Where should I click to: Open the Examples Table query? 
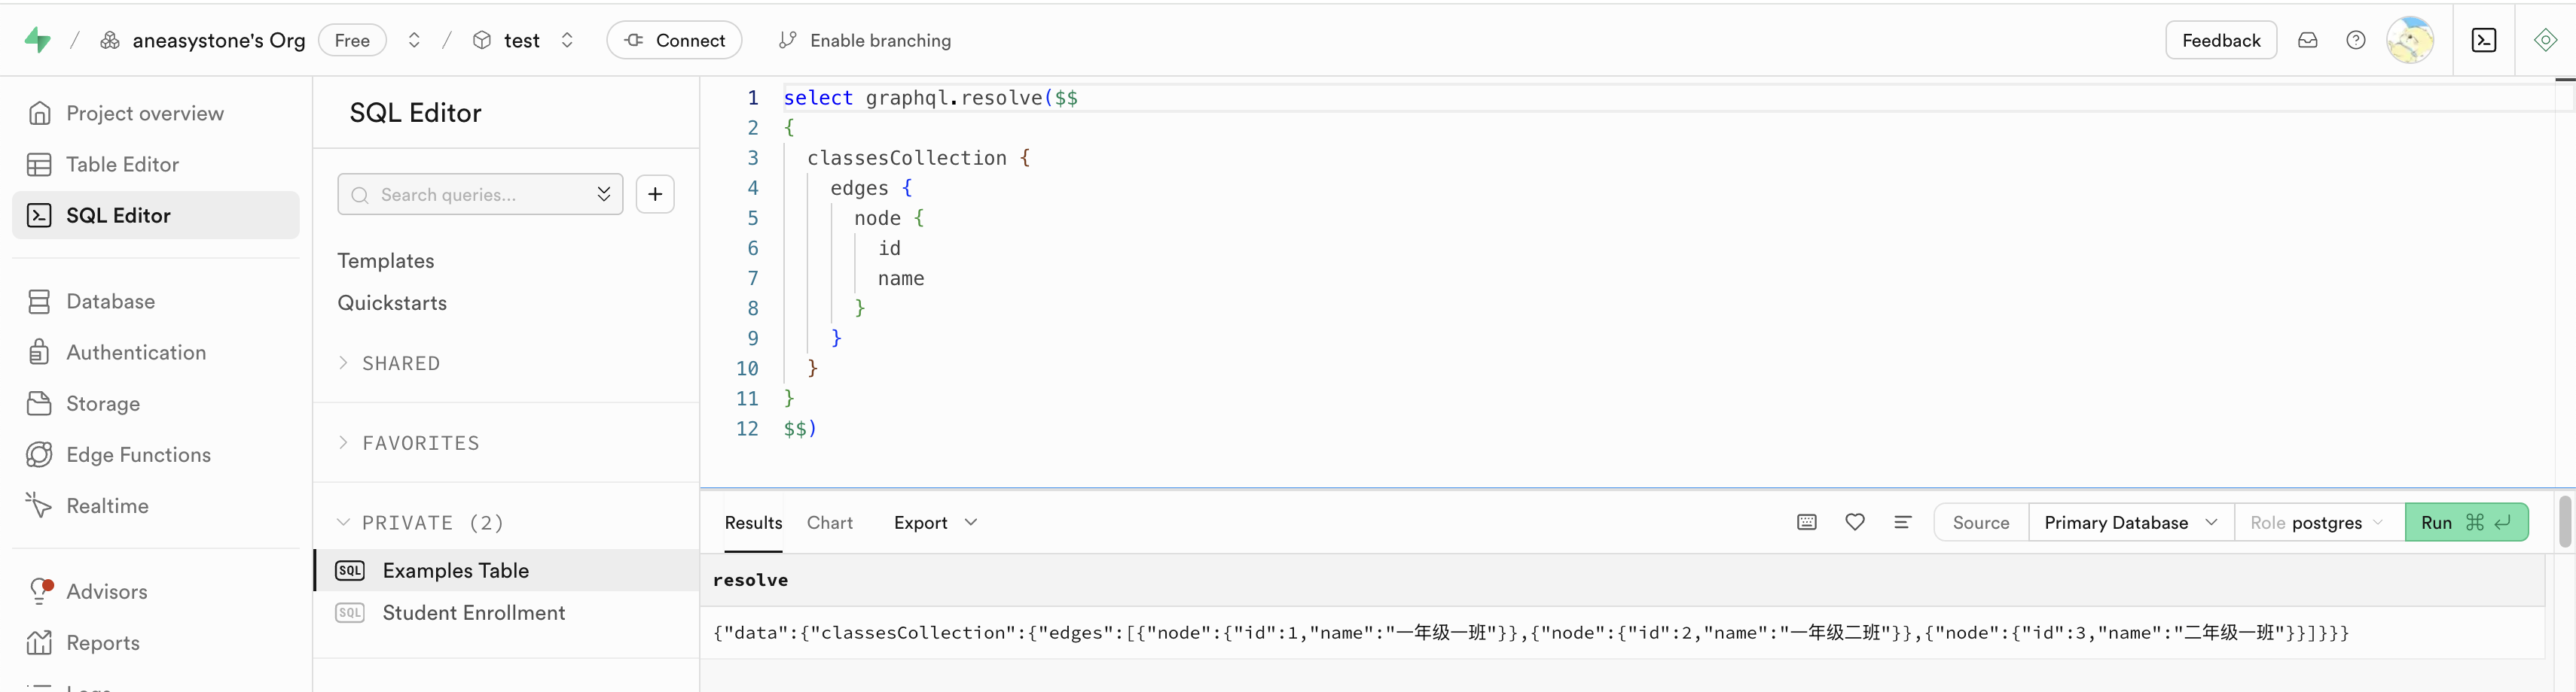tap(506, 570)
